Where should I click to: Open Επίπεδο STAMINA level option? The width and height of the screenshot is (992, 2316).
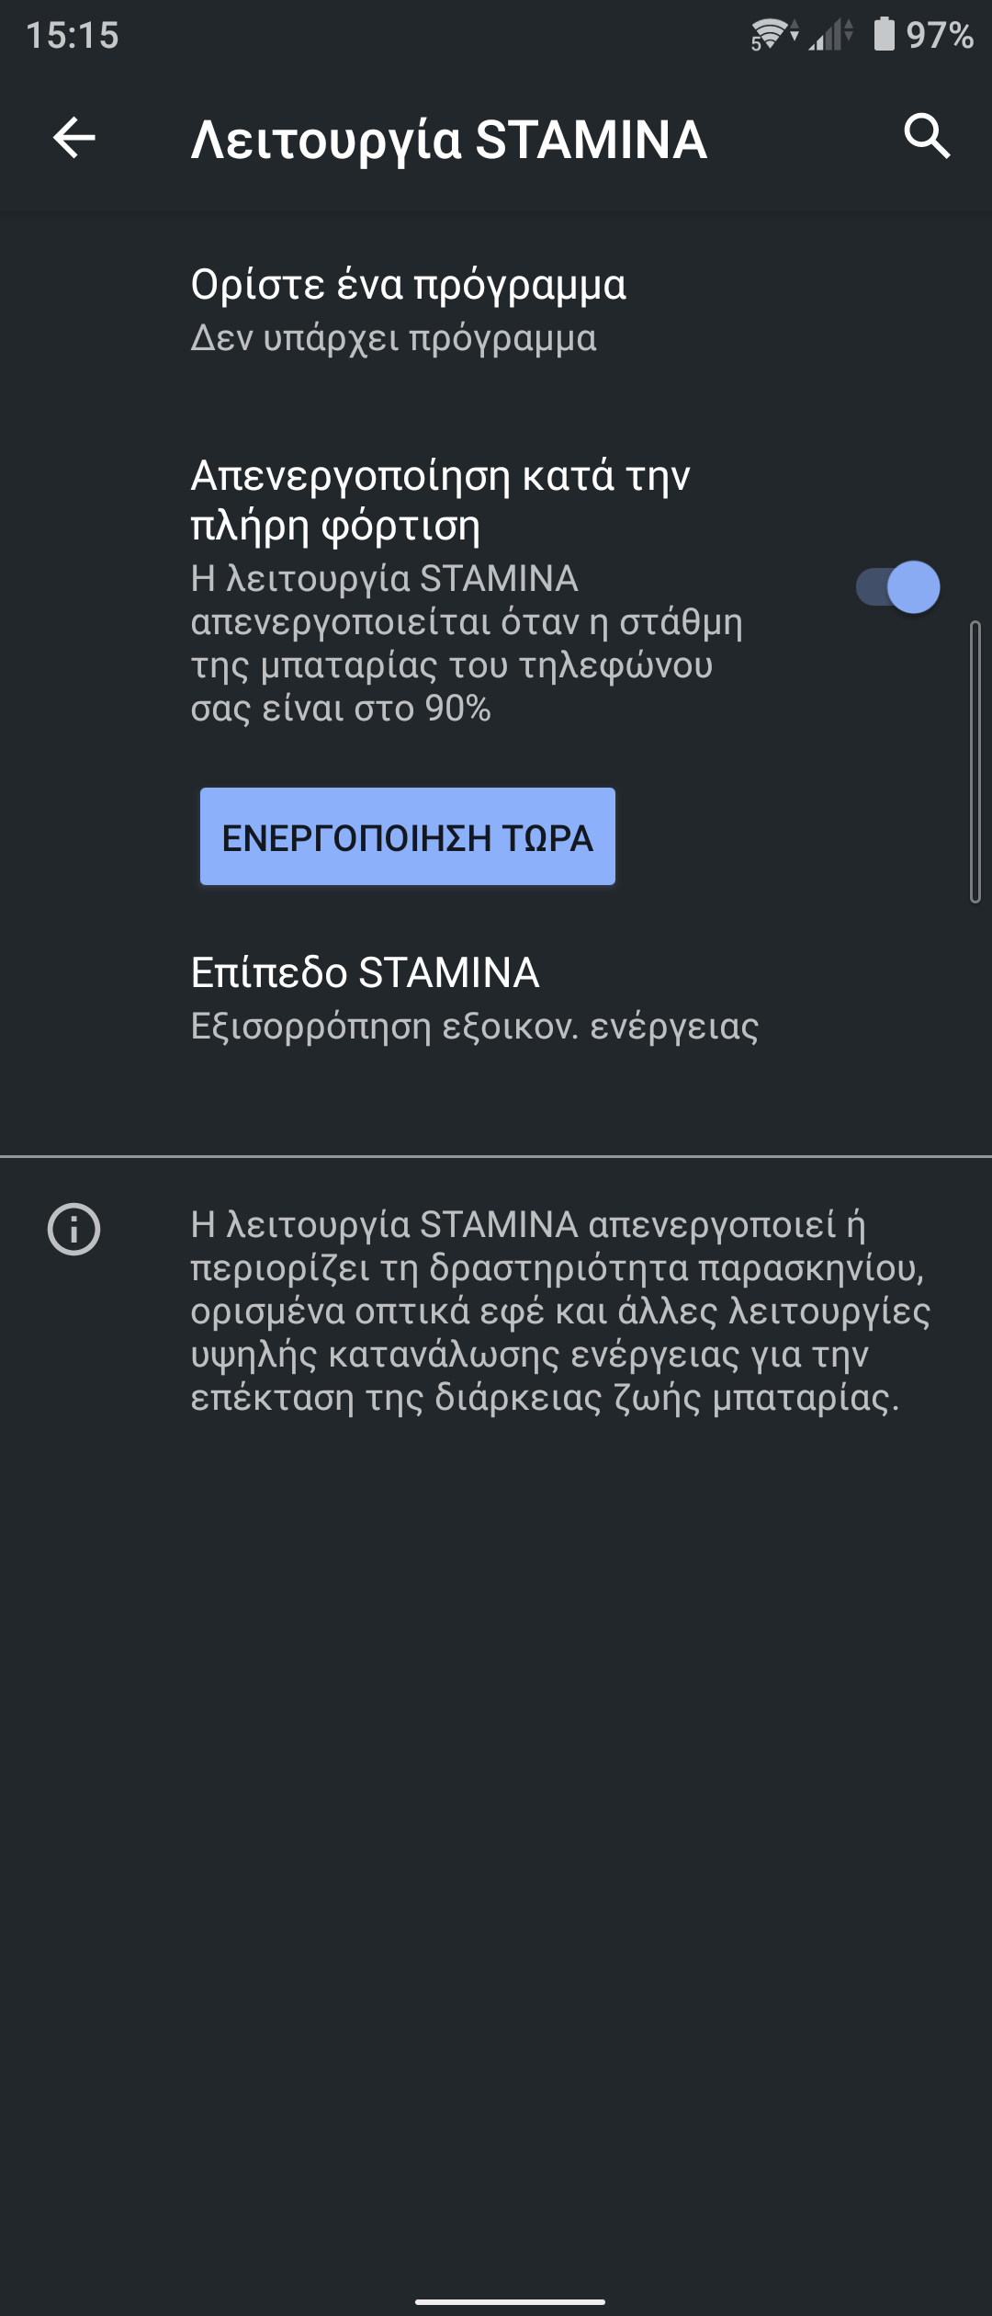[496, 998]
